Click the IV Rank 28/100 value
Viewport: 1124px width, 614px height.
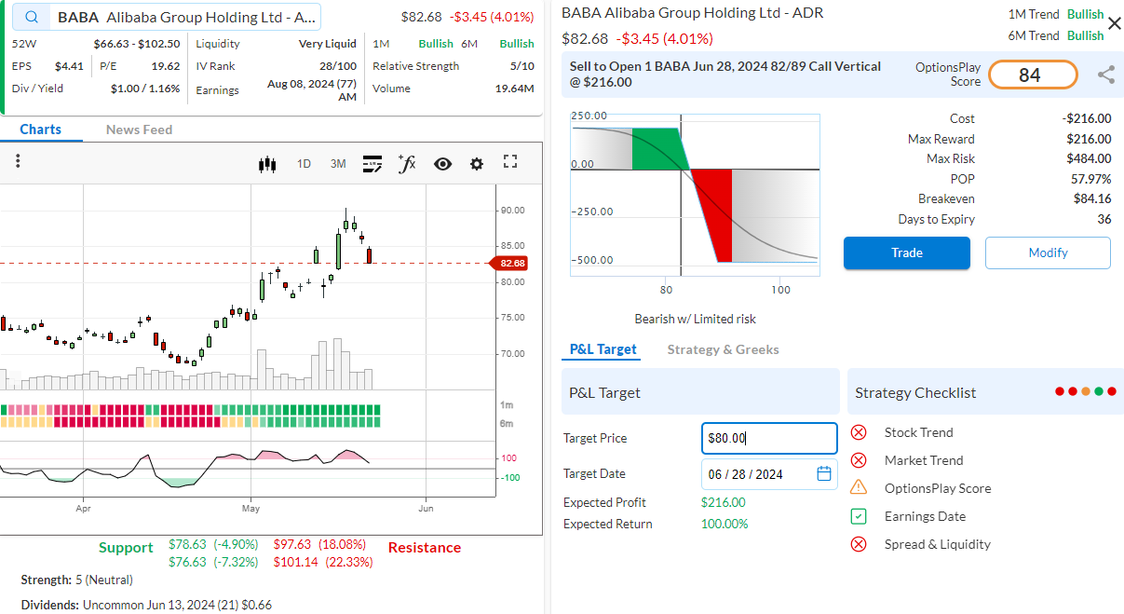tap(338, 66)
